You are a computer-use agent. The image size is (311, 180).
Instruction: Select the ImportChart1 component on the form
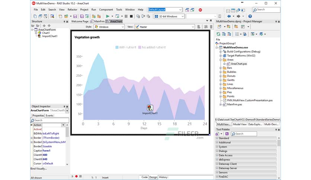150,108
